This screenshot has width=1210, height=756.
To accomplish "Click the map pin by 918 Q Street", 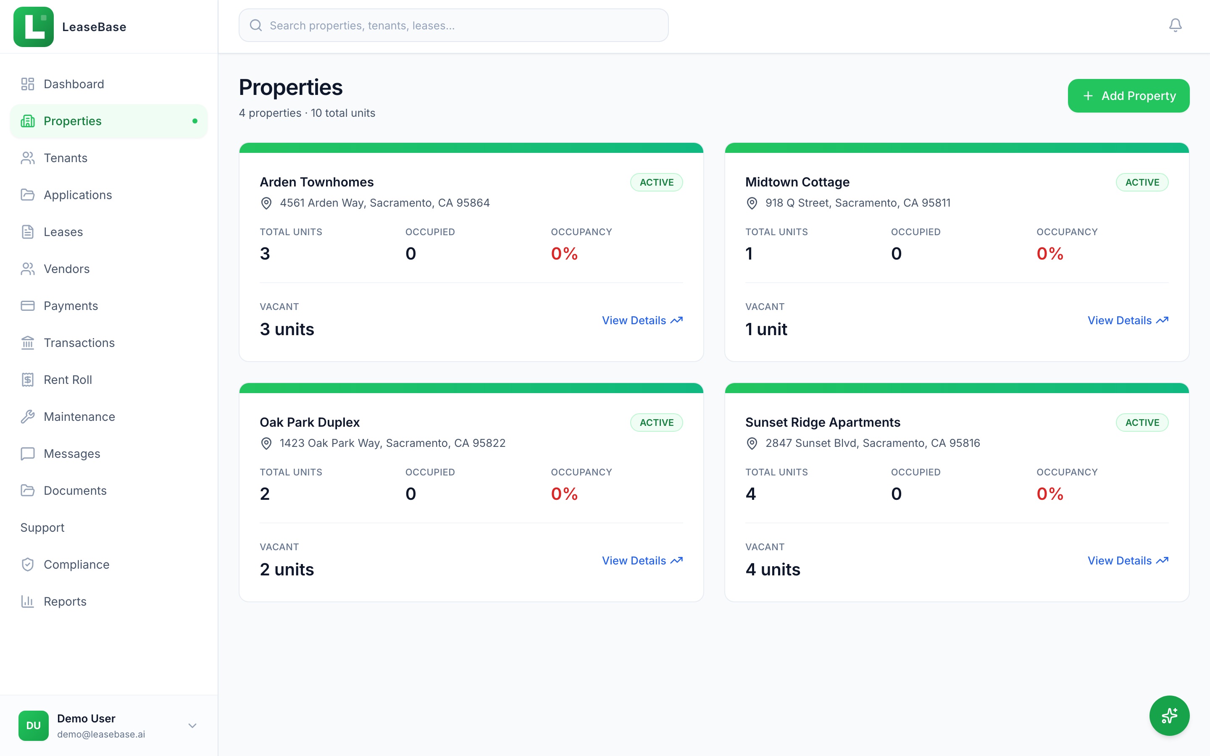I will [x=752, y=203].
